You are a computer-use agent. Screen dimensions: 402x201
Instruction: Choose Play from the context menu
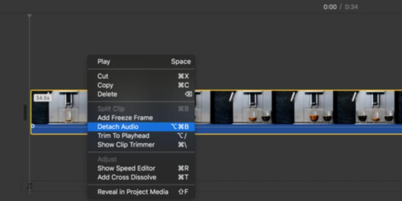pos(141,62)
